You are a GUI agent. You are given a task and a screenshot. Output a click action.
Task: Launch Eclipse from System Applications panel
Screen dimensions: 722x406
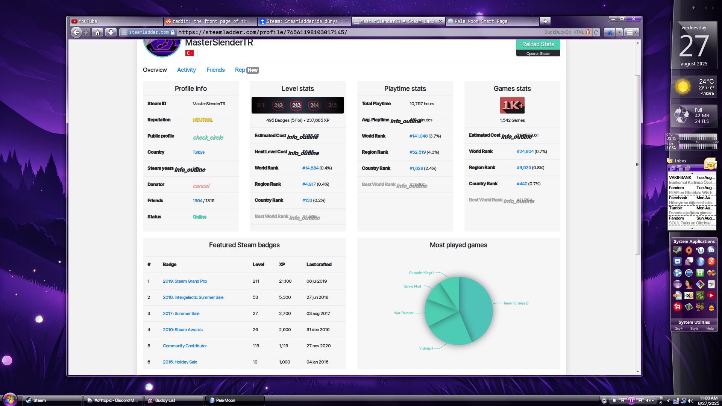pos(677,284)
